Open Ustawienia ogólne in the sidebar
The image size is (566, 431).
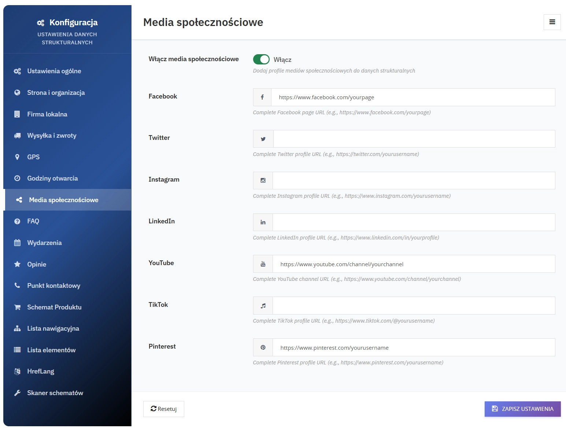click(x=54, y=71)
